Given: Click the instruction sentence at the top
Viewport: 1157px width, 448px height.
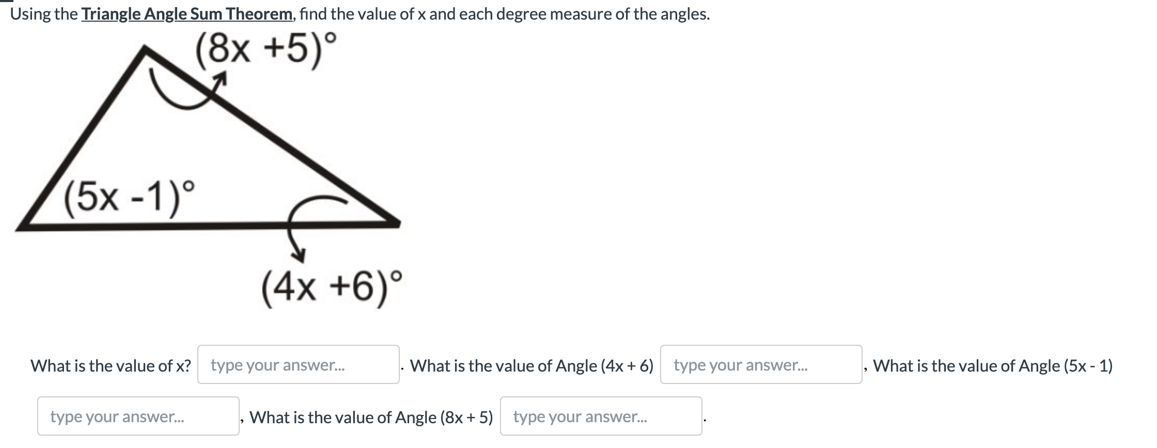Looking at the screenshot, I should click(362, 14).
